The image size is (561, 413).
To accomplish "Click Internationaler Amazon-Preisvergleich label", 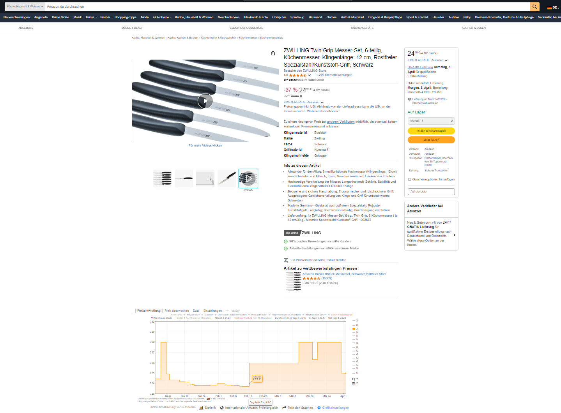I will [251, 408].
